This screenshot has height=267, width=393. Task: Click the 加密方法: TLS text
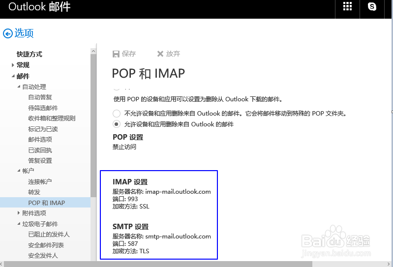click(x=131, y=251)
